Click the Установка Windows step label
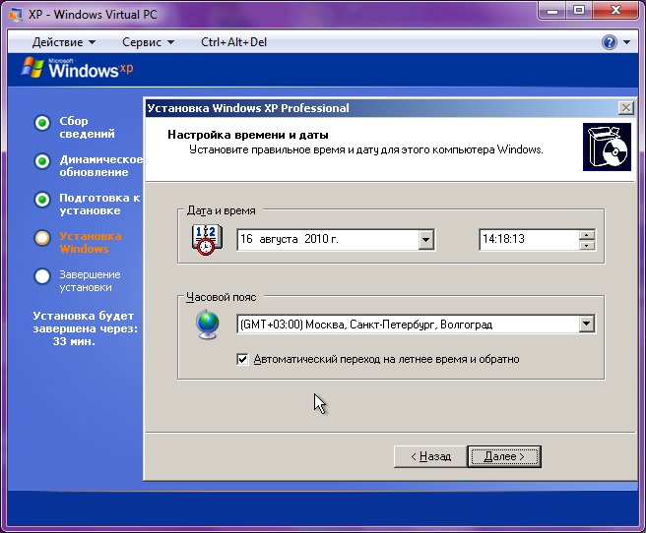Viewport: 646px width, 533px height. click(x=91, y=242)
